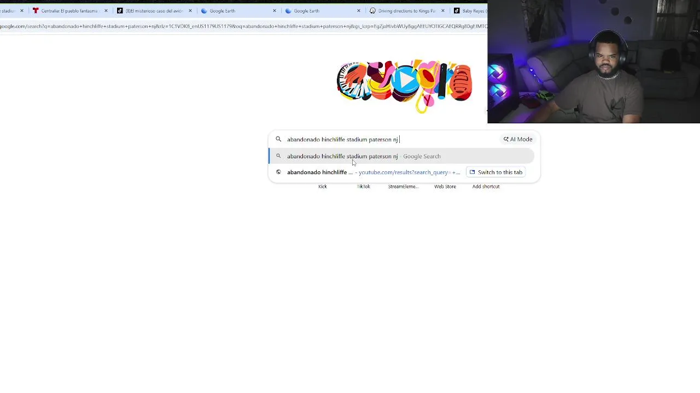Click the Waze favicon on Driving directions tab
Viewport: 700px width, 393px height.
tap(372, 10)
